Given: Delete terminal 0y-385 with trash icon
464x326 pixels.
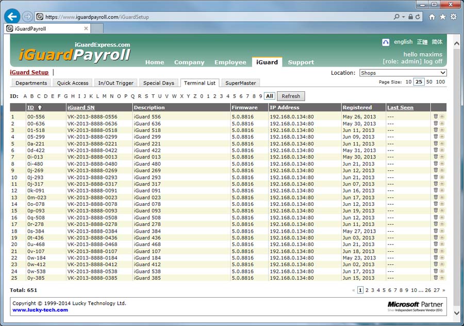Looking at the screenshot, I should [436, 278].
